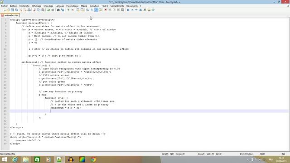This screenshot has height=163, width=290.
Task: Undo the last edit in toolbar
Action: (x=48, y=10)
